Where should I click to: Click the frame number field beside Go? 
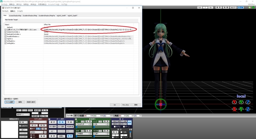point(205,8)
